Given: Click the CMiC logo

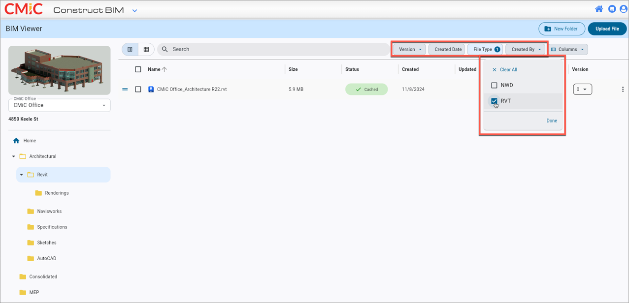Looking at the screenshot, I should point(23,9).
